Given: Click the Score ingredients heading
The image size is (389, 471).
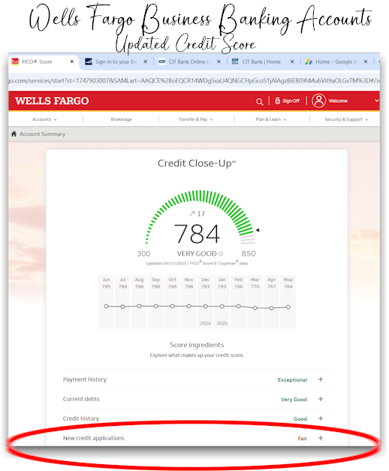Looking at the screenshot, I should 197,345.
